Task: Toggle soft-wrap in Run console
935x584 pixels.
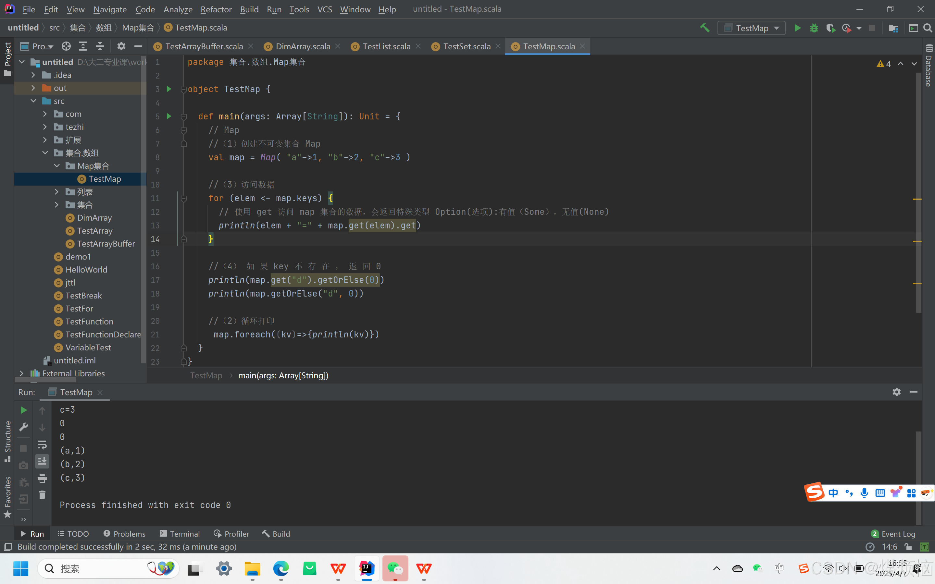Action: [x=42, y=445]
